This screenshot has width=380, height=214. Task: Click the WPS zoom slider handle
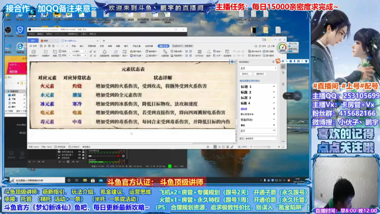point(269,147)
